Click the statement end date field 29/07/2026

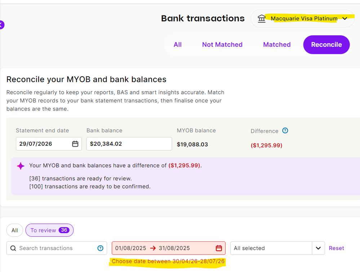tap(49, 144)
